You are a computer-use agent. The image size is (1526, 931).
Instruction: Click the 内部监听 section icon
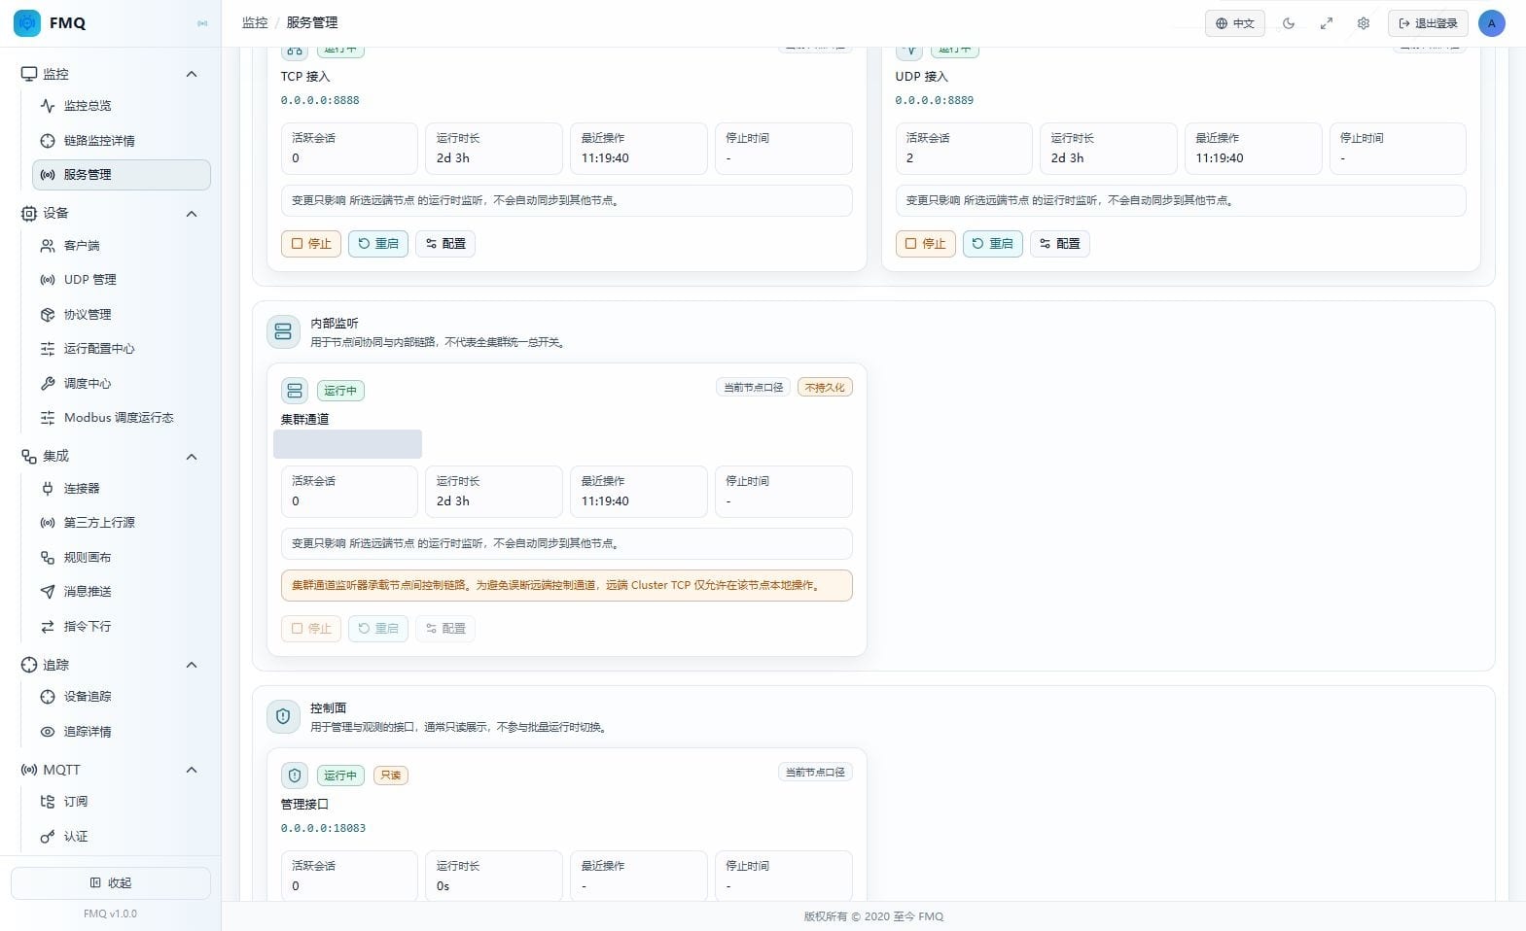click(x=283, y=331)
